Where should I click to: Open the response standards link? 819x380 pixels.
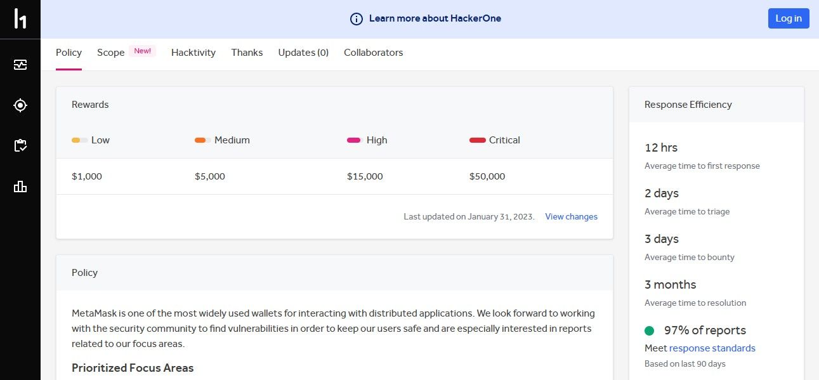[x=712, y=348]
